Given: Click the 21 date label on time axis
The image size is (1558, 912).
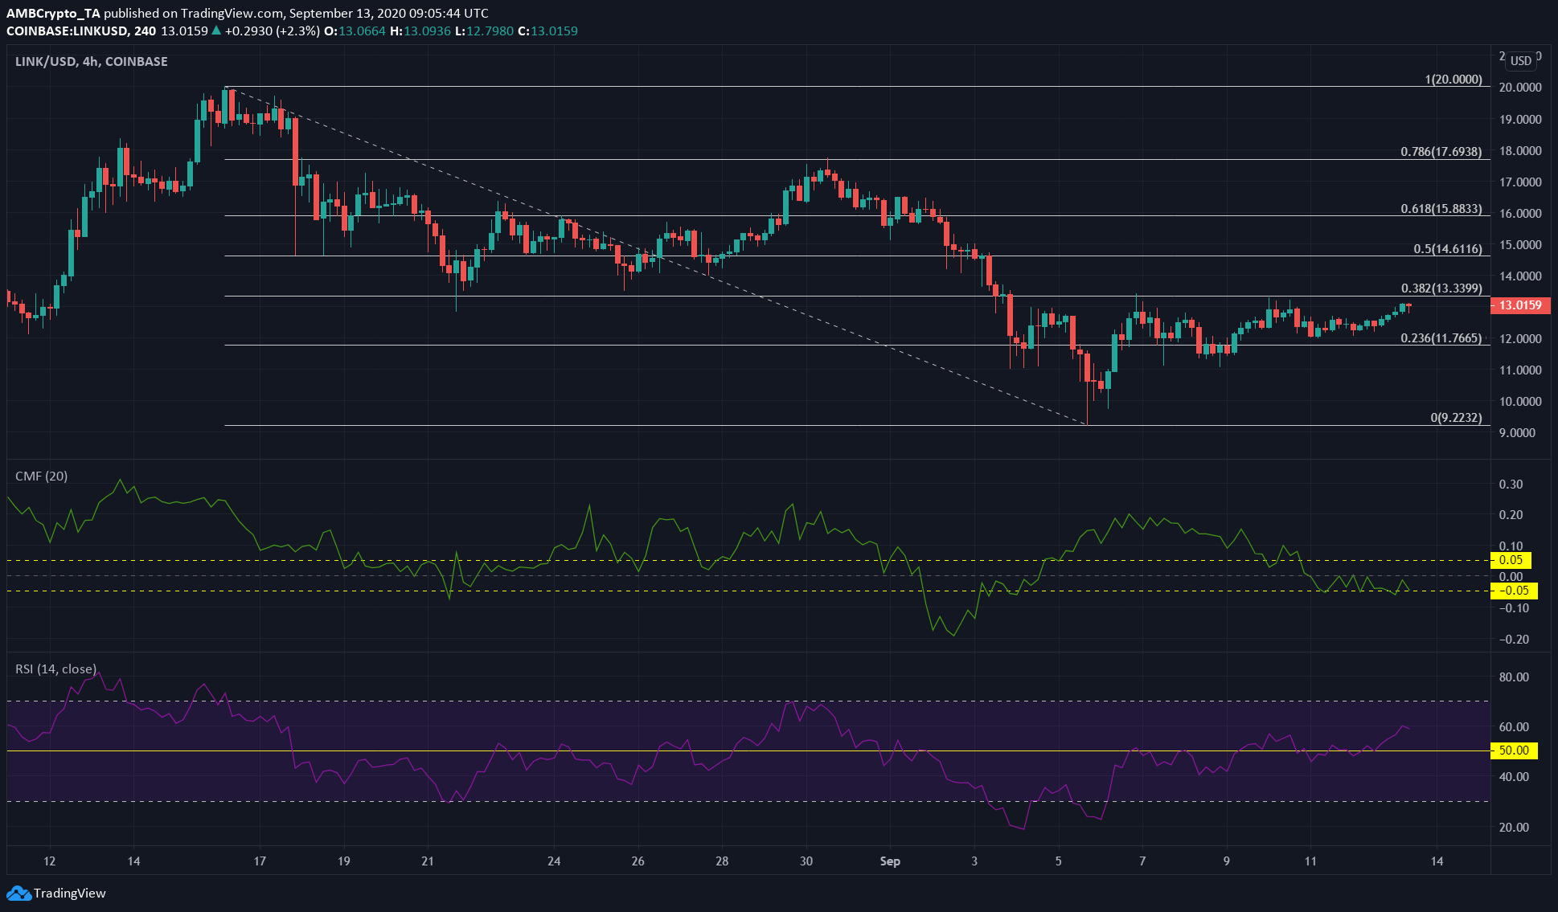Looking at the screenshot, I should (428, 861).
